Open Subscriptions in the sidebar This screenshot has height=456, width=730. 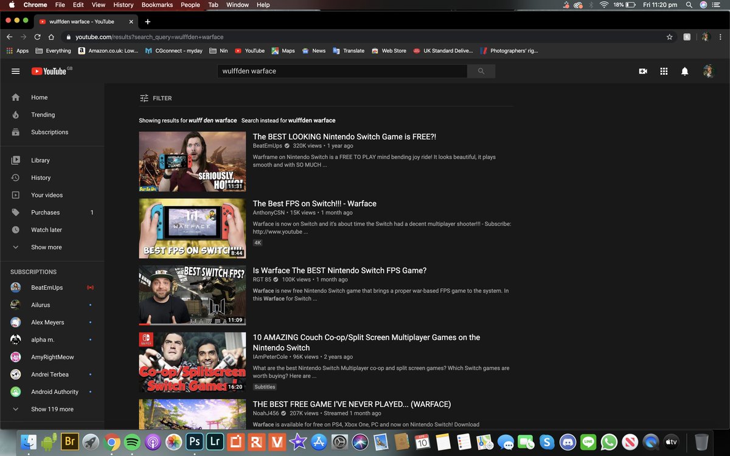point(49,132)
